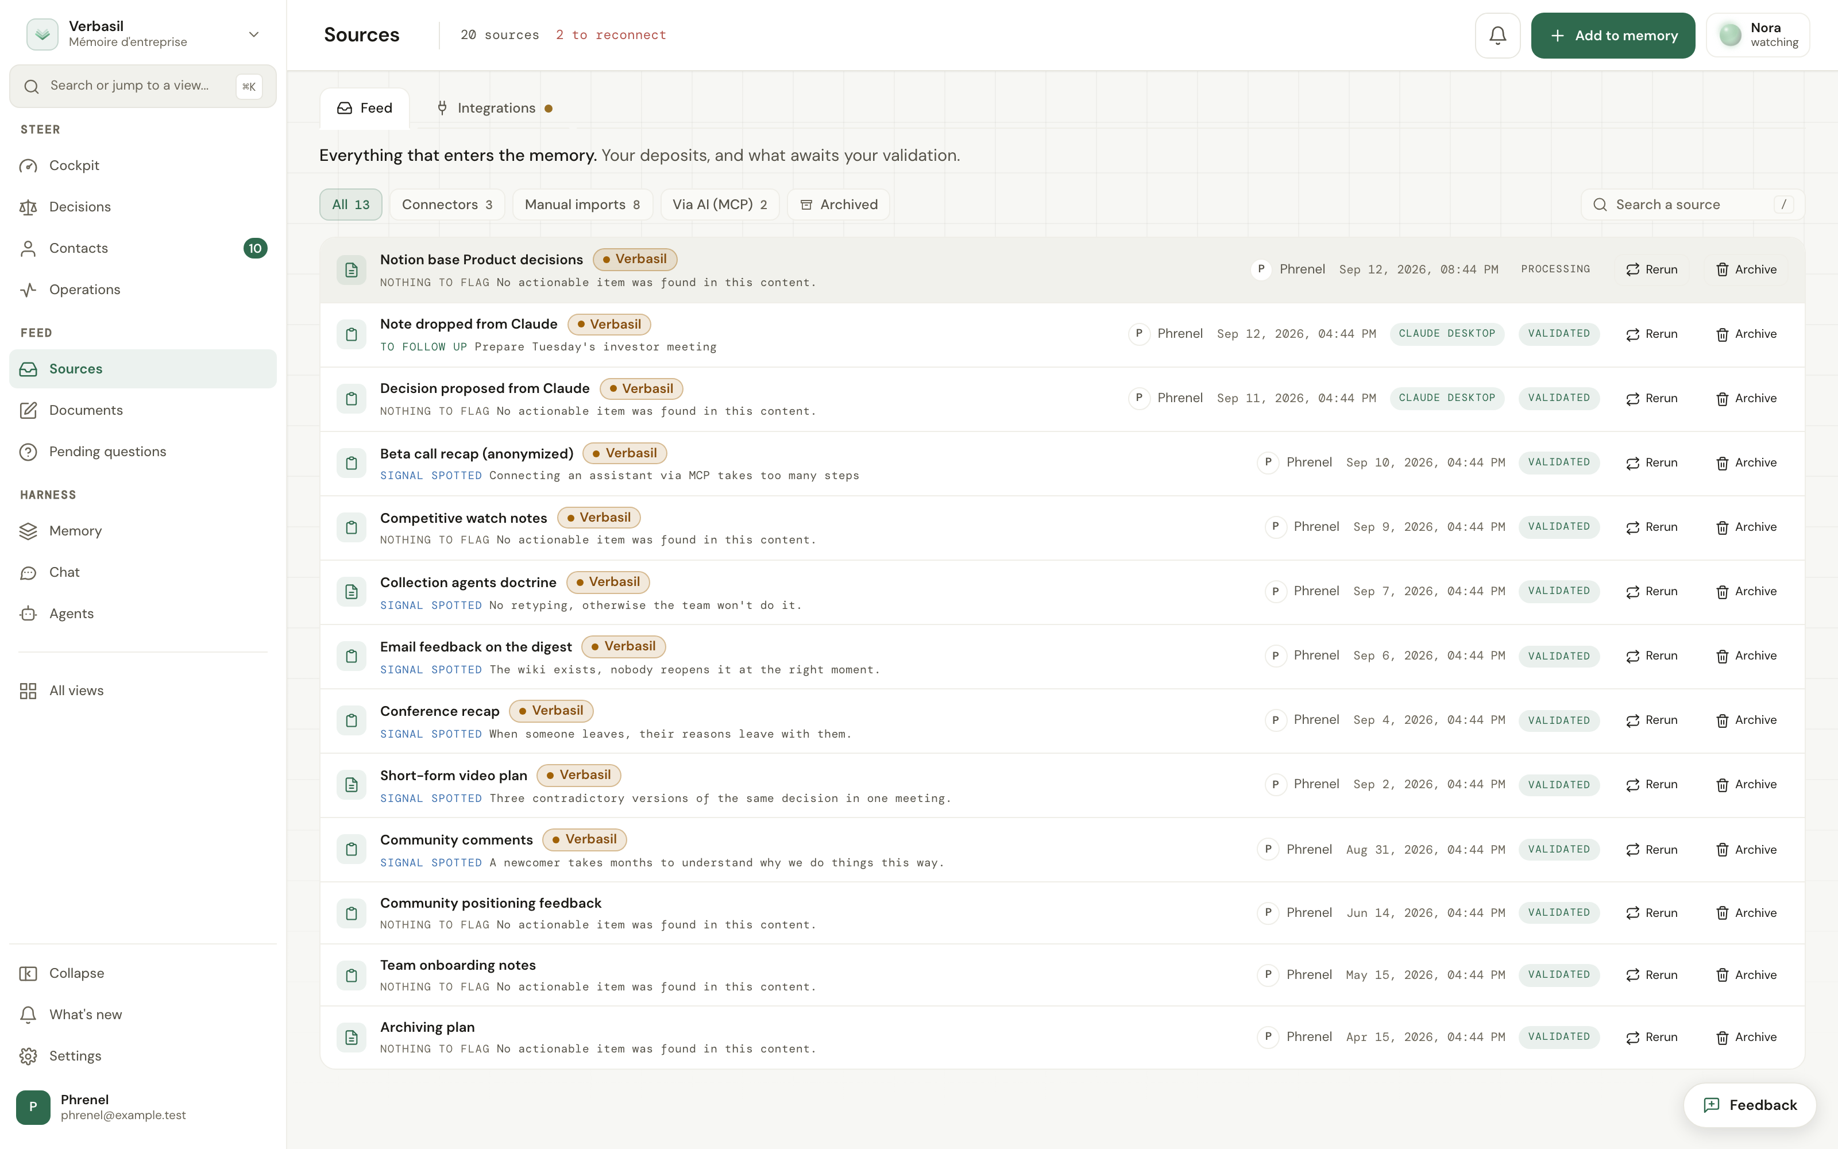Image resolution: width=1838 pixels, height=1149 pixels.
Task: Open Contacts in the sidebar
Action: coord(143,248)
